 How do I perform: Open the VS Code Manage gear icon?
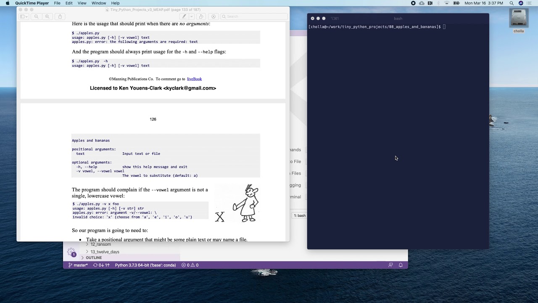click(x=71, y=252)
